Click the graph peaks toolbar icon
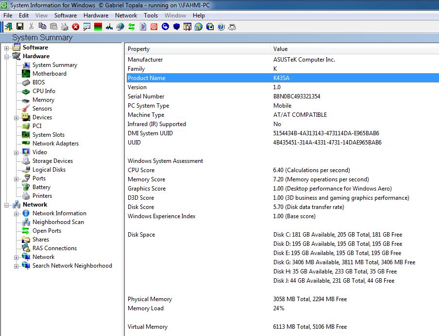The image size is (439, 336). tap(109, 27)
